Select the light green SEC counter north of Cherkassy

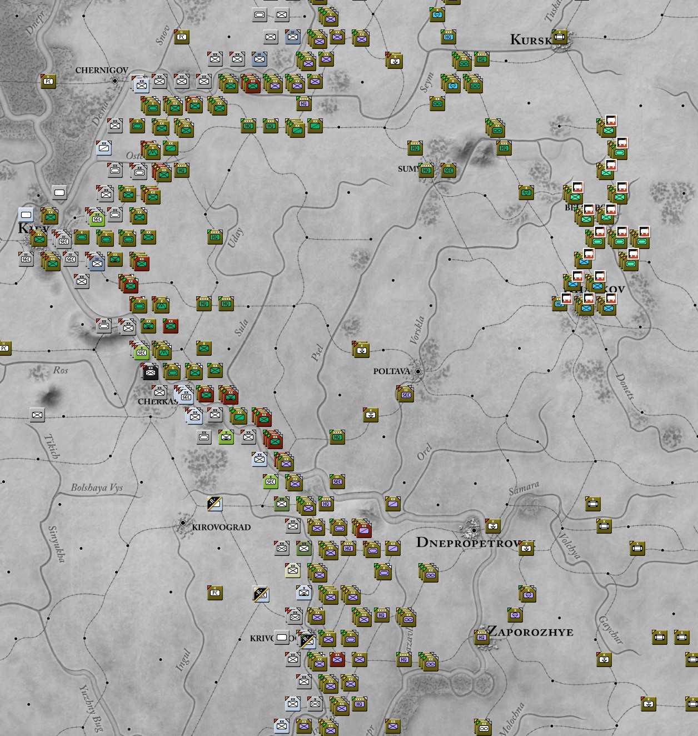(141, 351)
